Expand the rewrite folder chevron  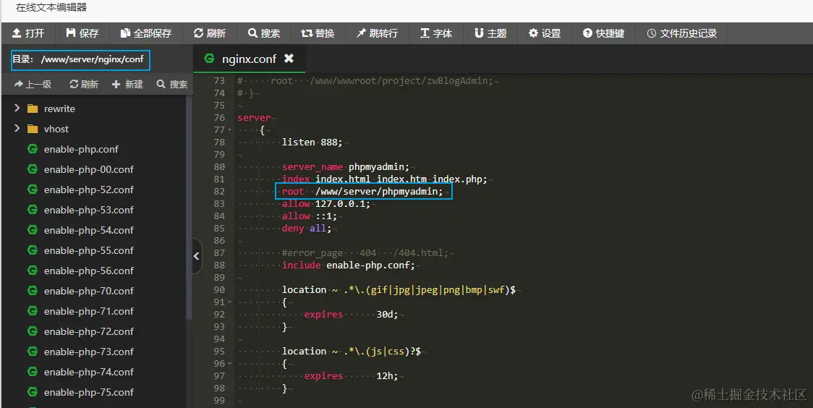pos(17,108)
